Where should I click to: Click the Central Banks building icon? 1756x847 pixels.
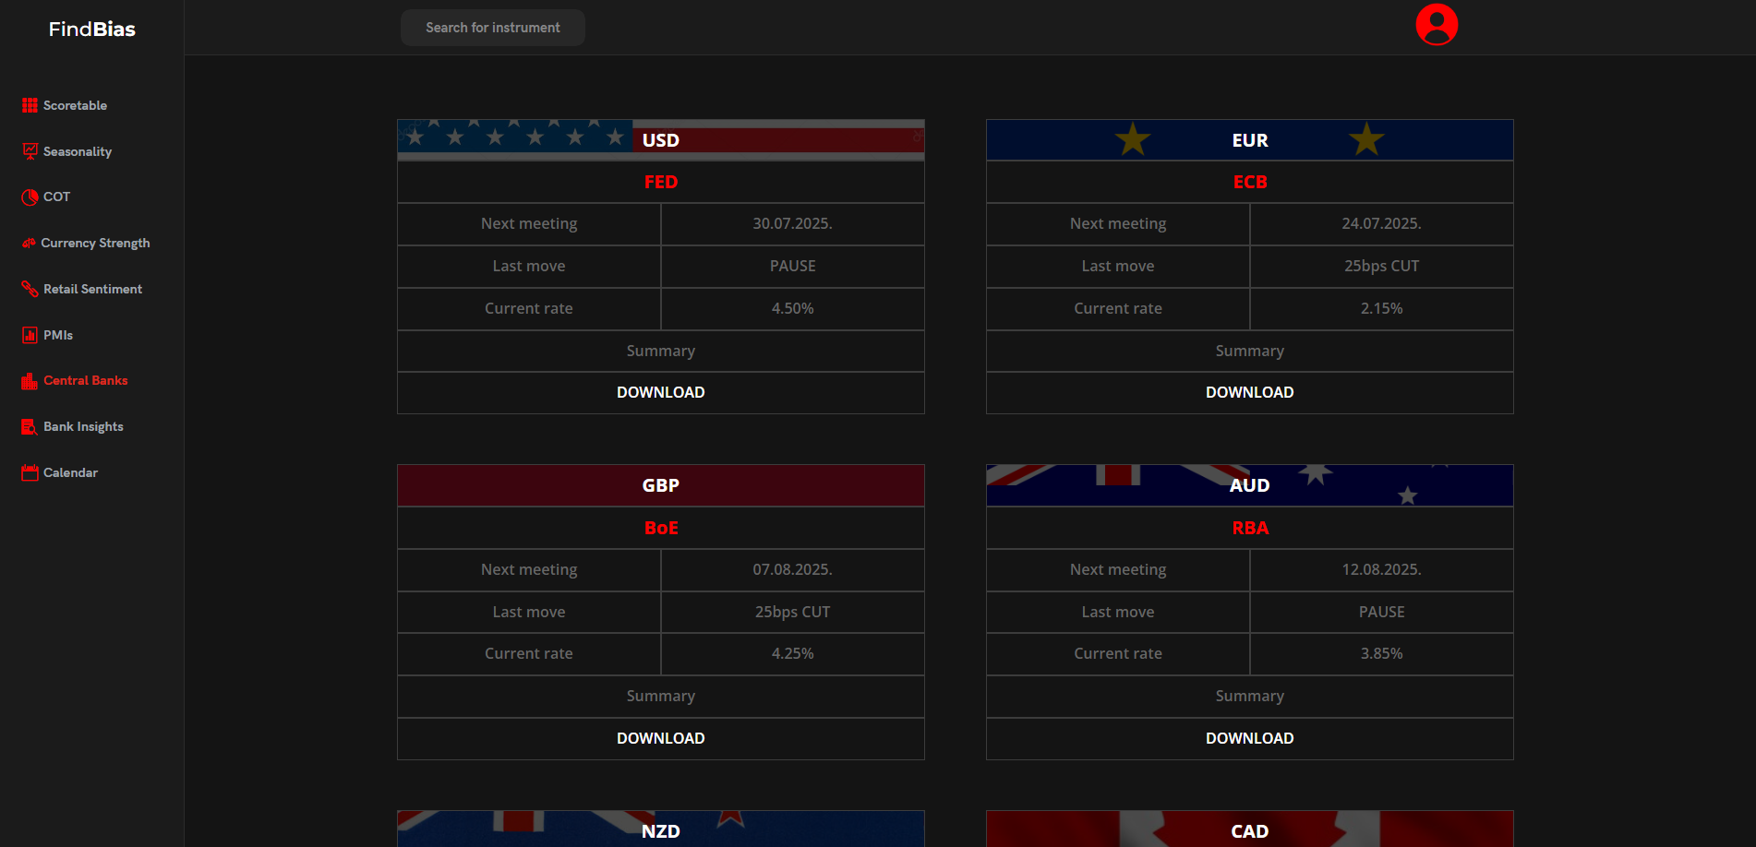coord(30,381)
